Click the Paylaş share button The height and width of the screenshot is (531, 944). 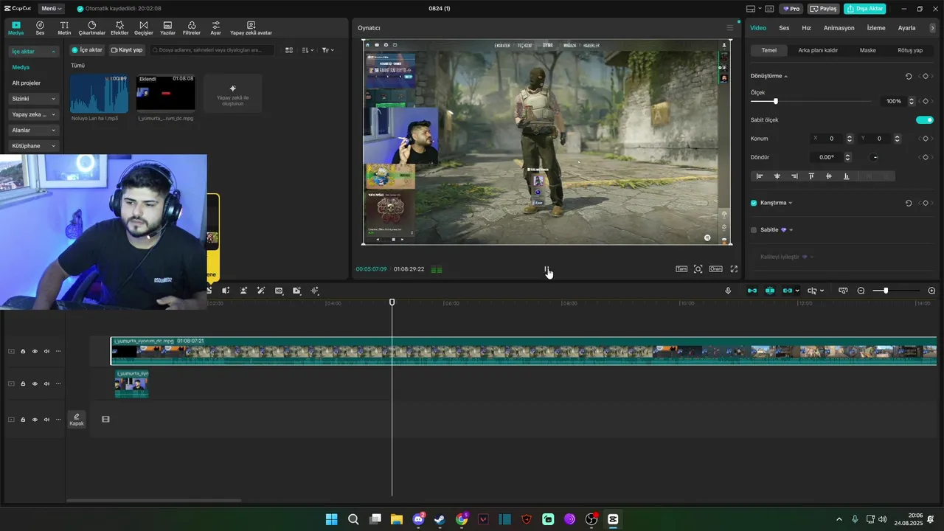pos(824,9)
